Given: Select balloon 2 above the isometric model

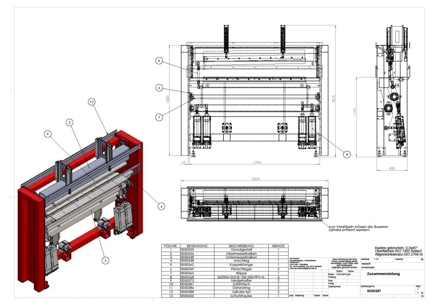Looking at the screenshot, I should 69,122.
